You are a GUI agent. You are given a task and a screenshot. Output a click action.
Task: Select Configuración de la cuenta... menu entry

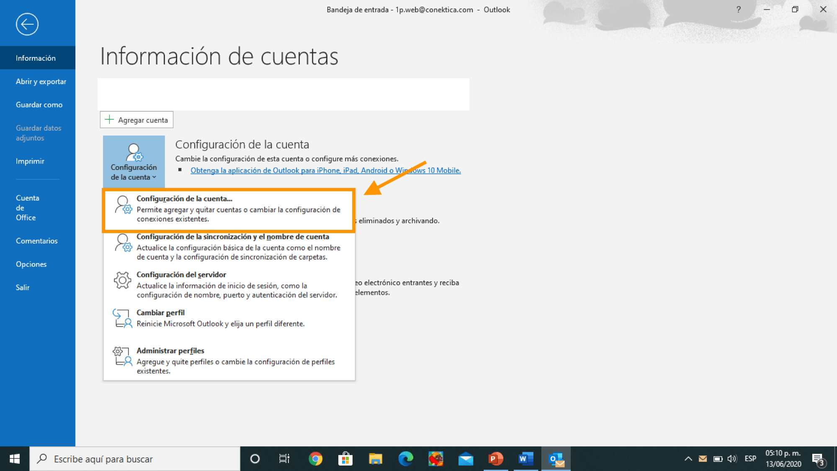[x=229, y=209]
